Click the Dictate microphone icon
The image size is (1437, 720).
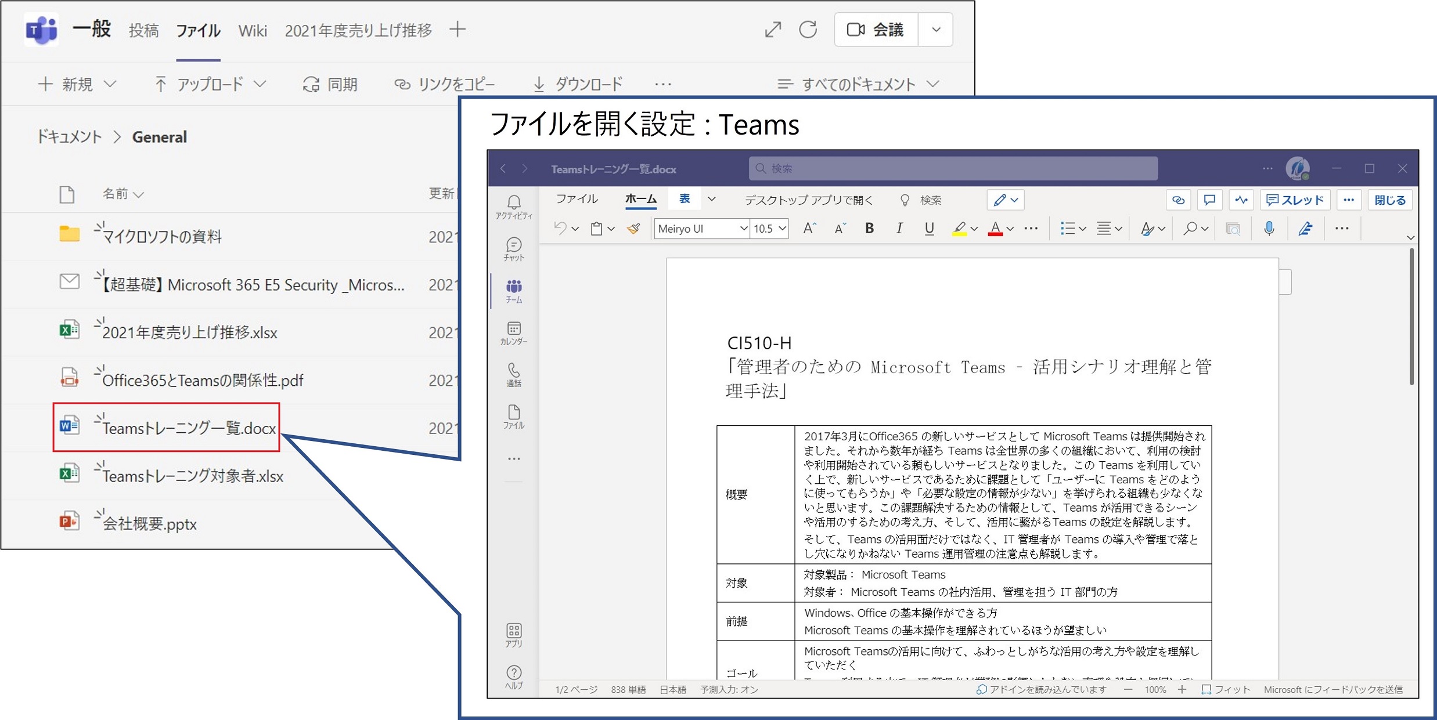click(x=1269, y=229)
